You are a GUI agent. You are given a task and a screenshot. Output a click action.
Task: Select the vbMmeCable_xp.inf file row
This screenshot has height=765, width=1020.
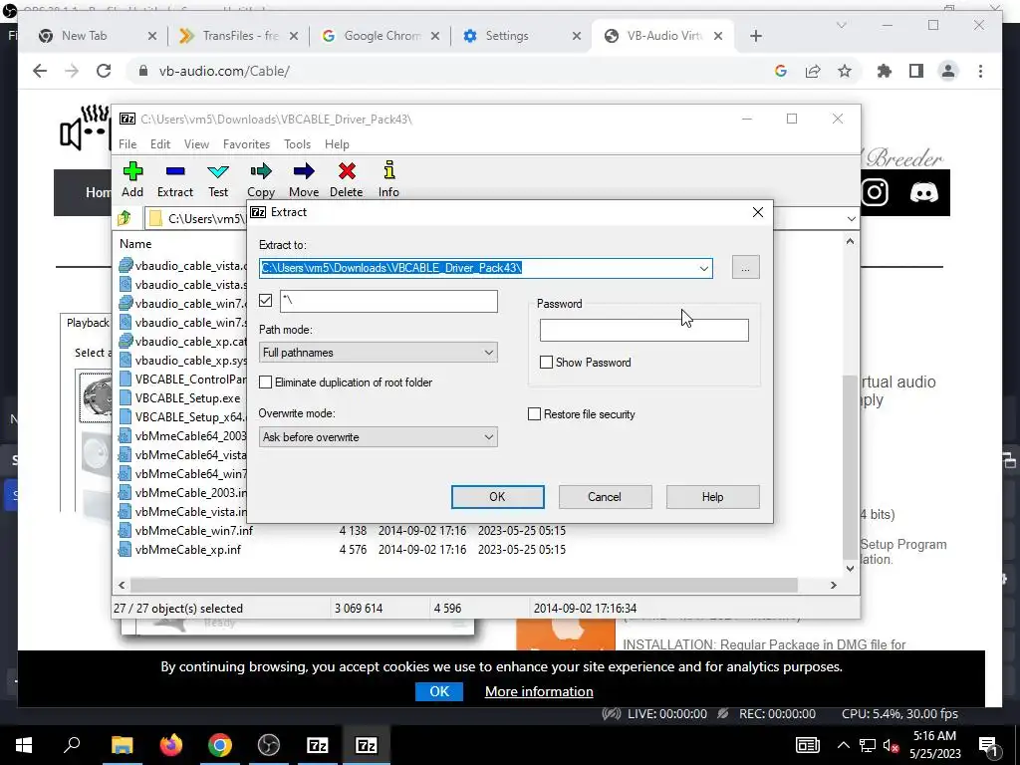343,550
